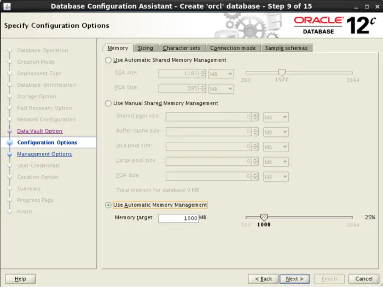Open Help for this step
Image resolution: width=383 pixels, height=287 pixels.
pos(20,279)
